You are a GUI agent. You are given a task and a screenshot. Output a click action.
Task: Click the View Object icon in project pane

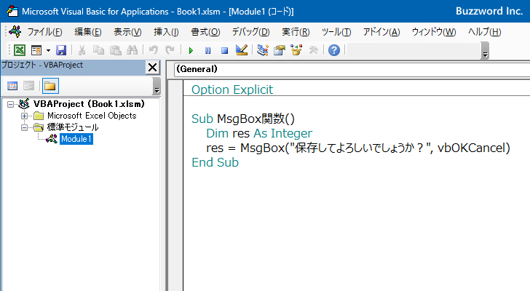coord(28,86)
